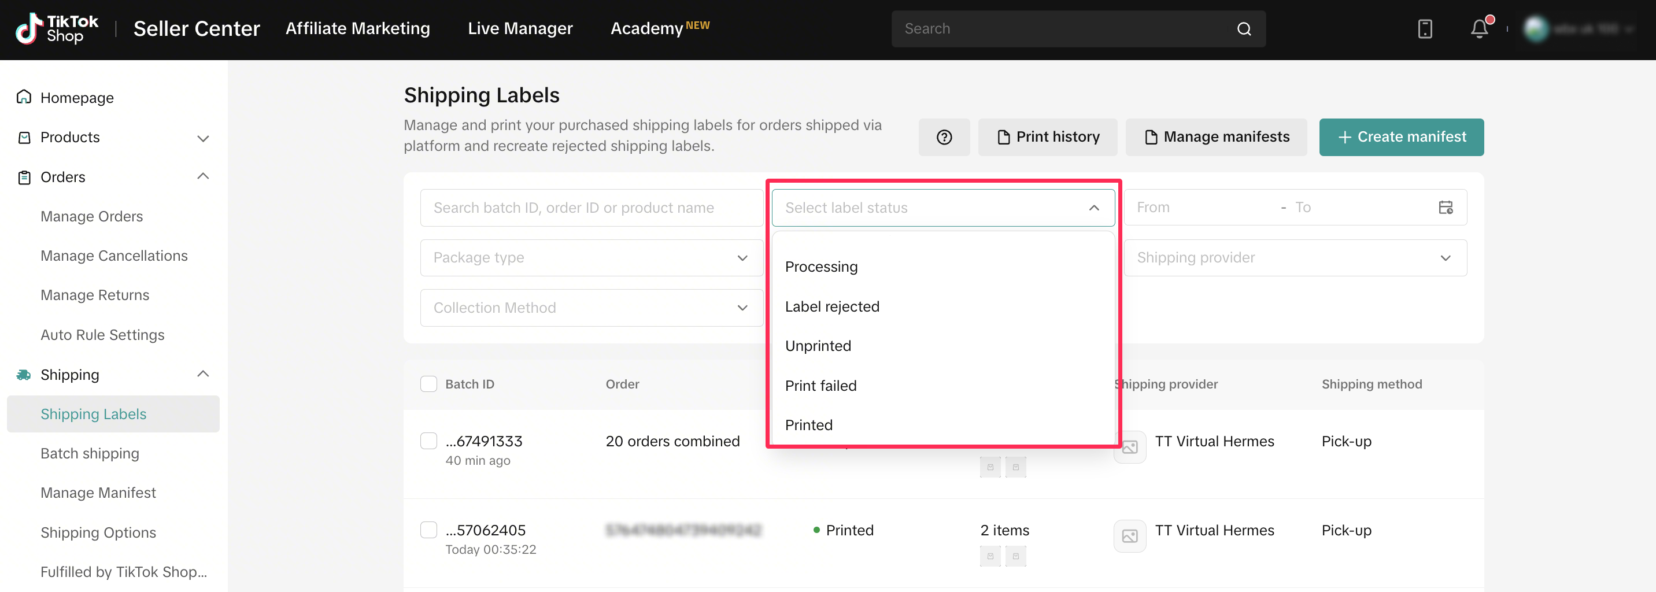Choose the Unprinted status option
1656x592 pixels.
tap(818, 346)
